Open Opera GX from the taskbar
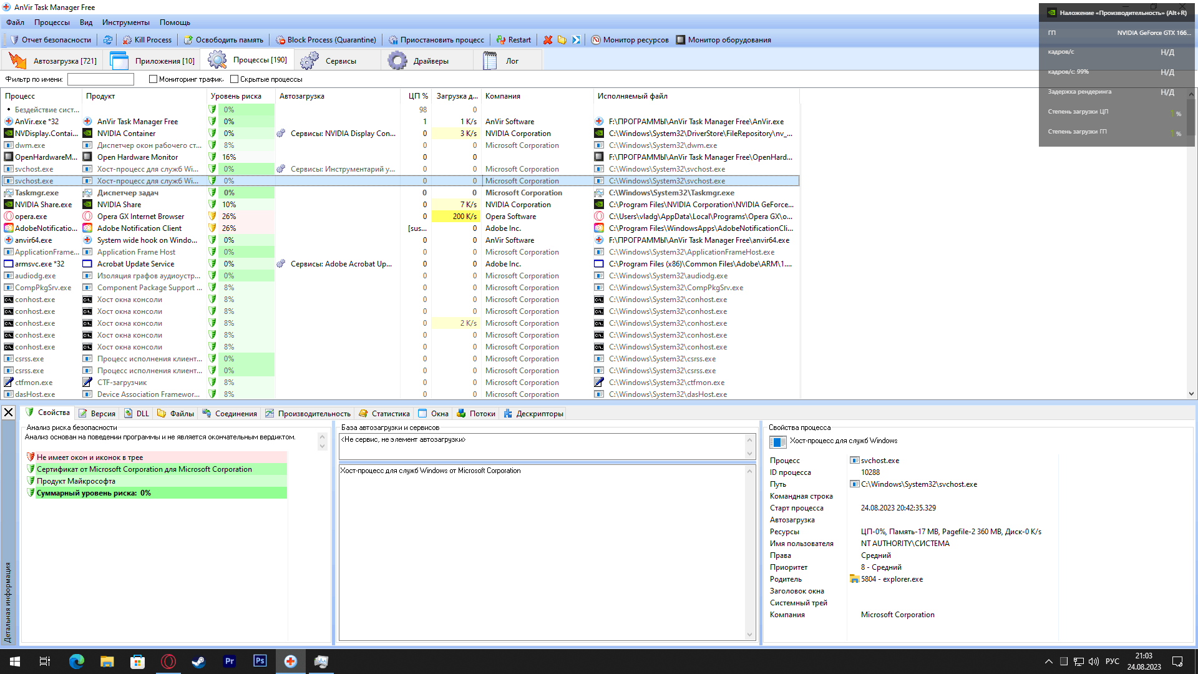This screenshot has width=1198, height=674. [168, 662]
